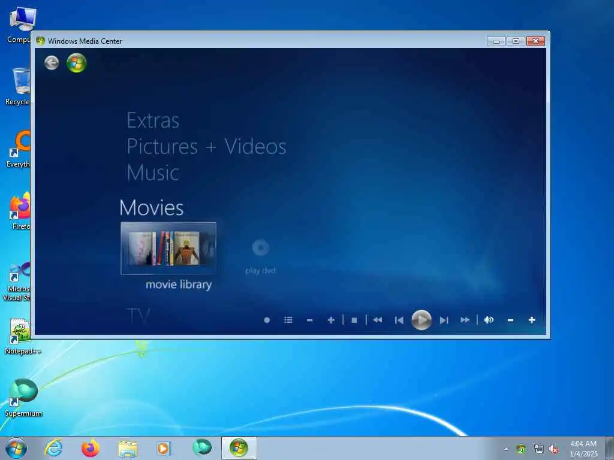Close the Windows Media Center window
This screenshot has width=614, height=460.
[535, 41]
